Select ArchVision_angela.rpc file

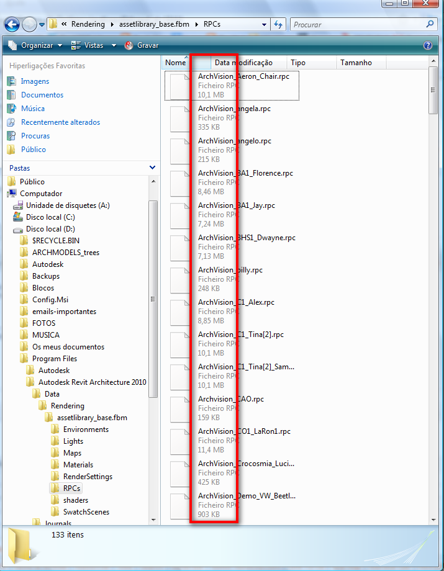232,118
